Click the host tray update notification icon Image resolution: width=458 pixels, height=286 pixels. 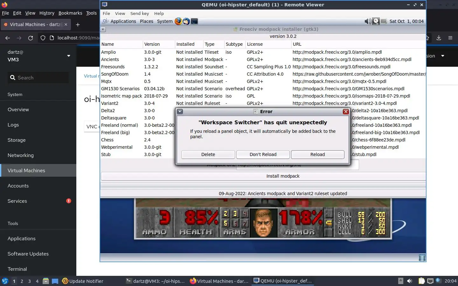(x=438, y=281)
